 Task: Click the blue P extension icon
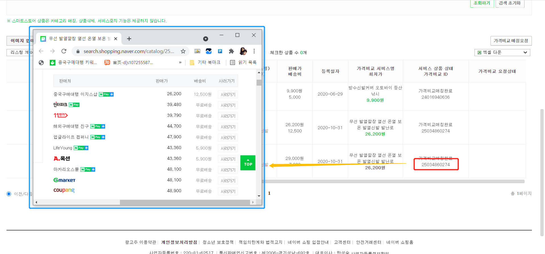point(220,51)
